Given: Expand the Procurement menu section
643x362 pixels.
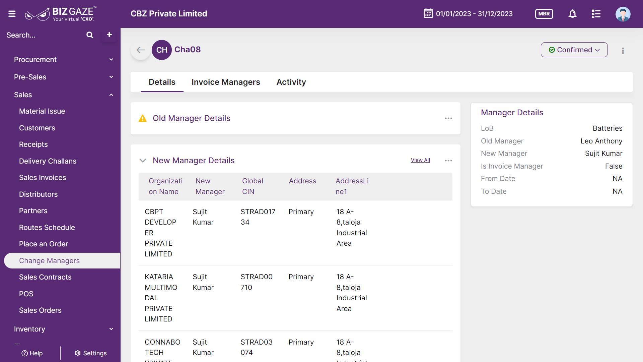Looking at the screenshot, I should 64,60.
